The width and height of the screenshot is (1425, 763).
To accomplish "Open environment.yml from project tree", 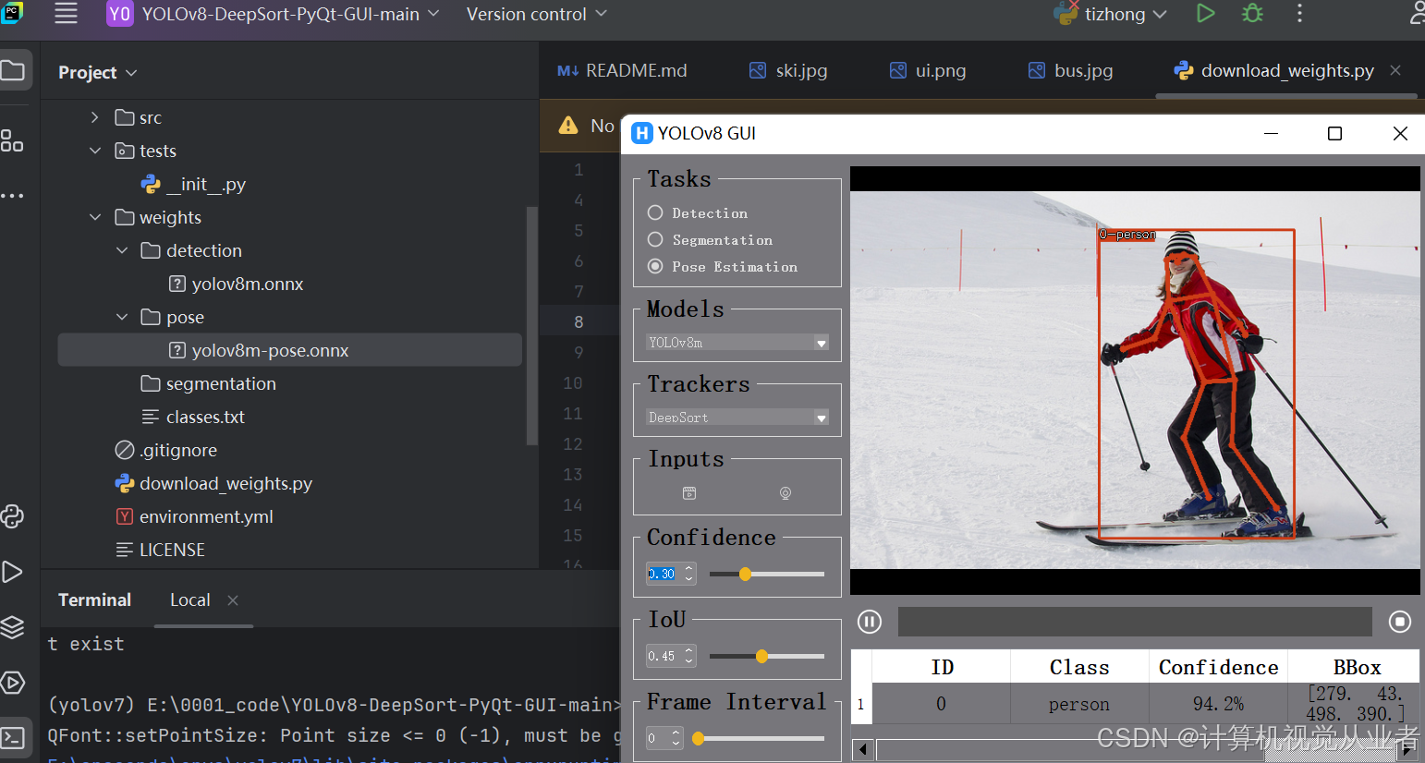I will pos(194,516).
